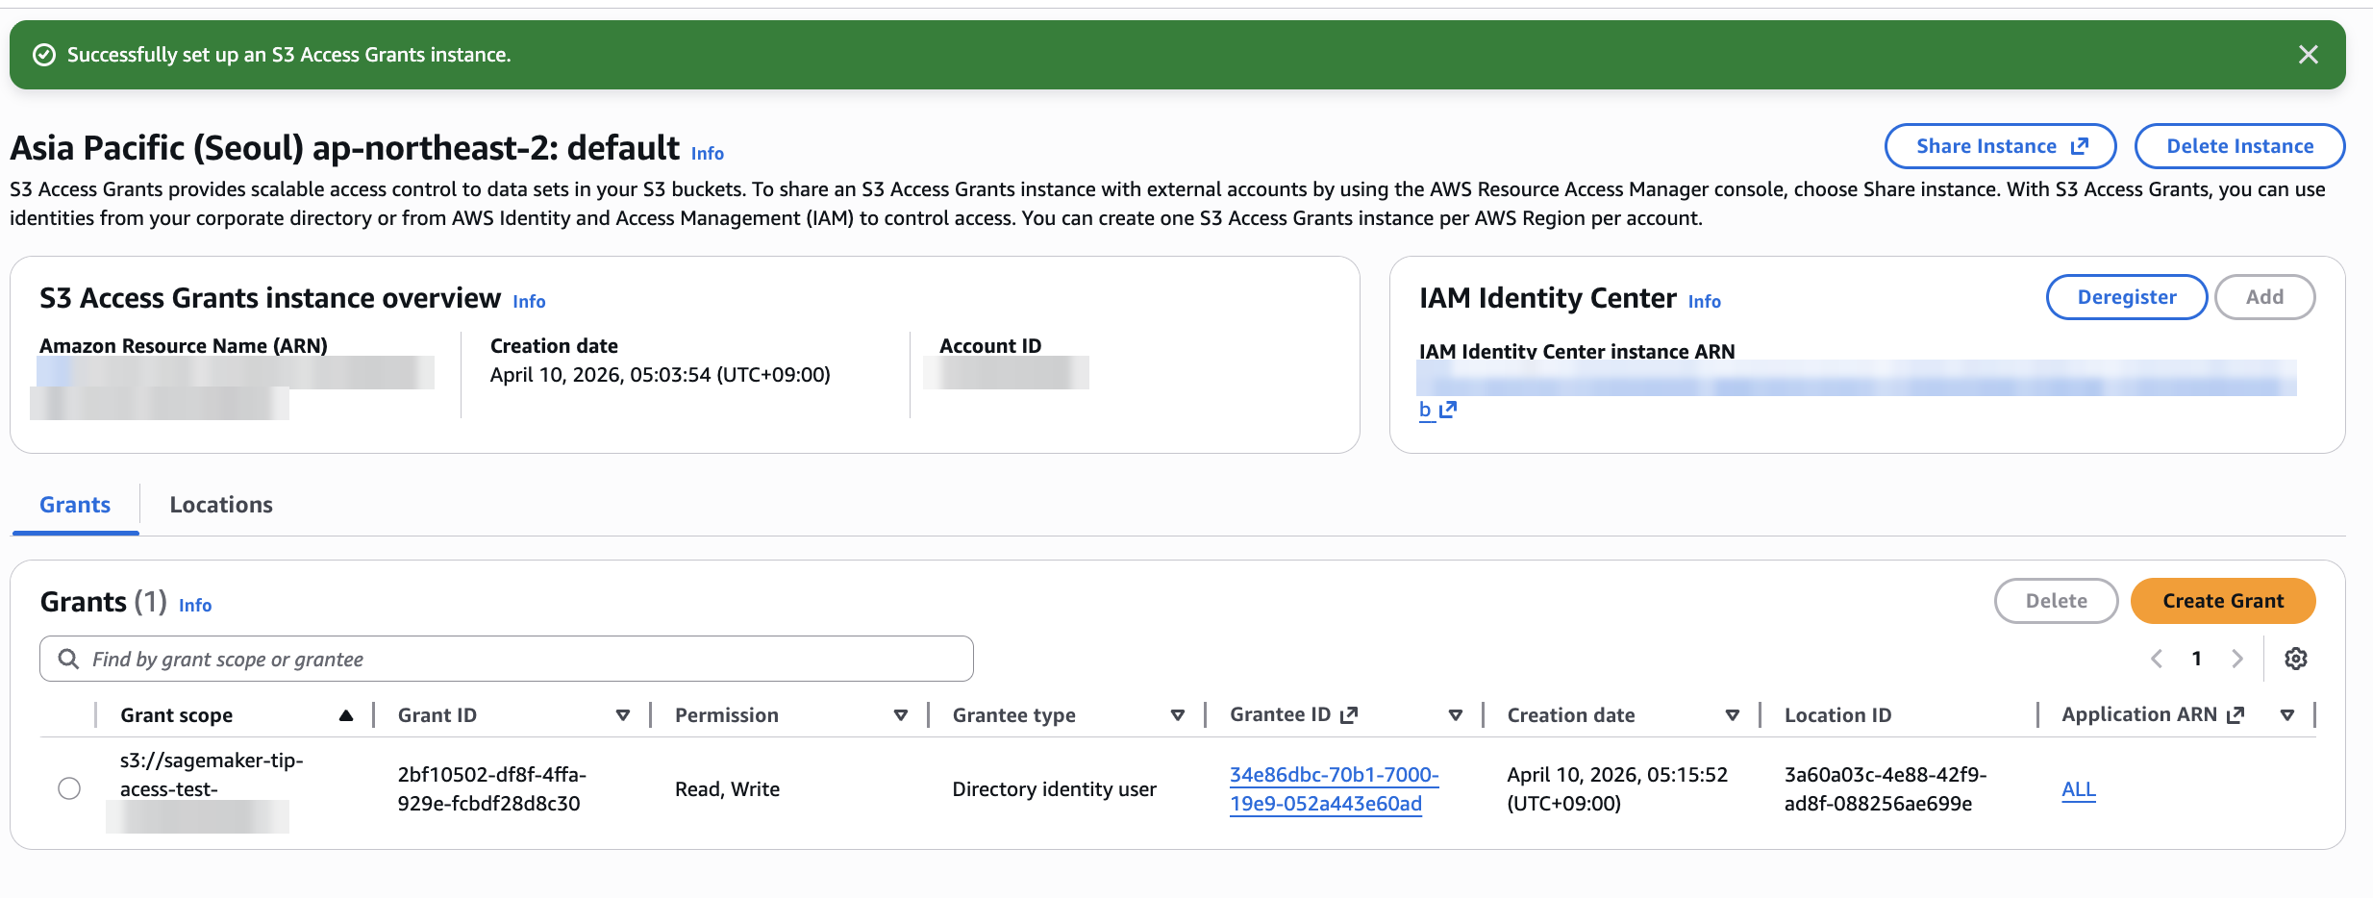Open Info link for instance overview
The height and width of the screenshot is (898, 2373).
pos(529,301)
